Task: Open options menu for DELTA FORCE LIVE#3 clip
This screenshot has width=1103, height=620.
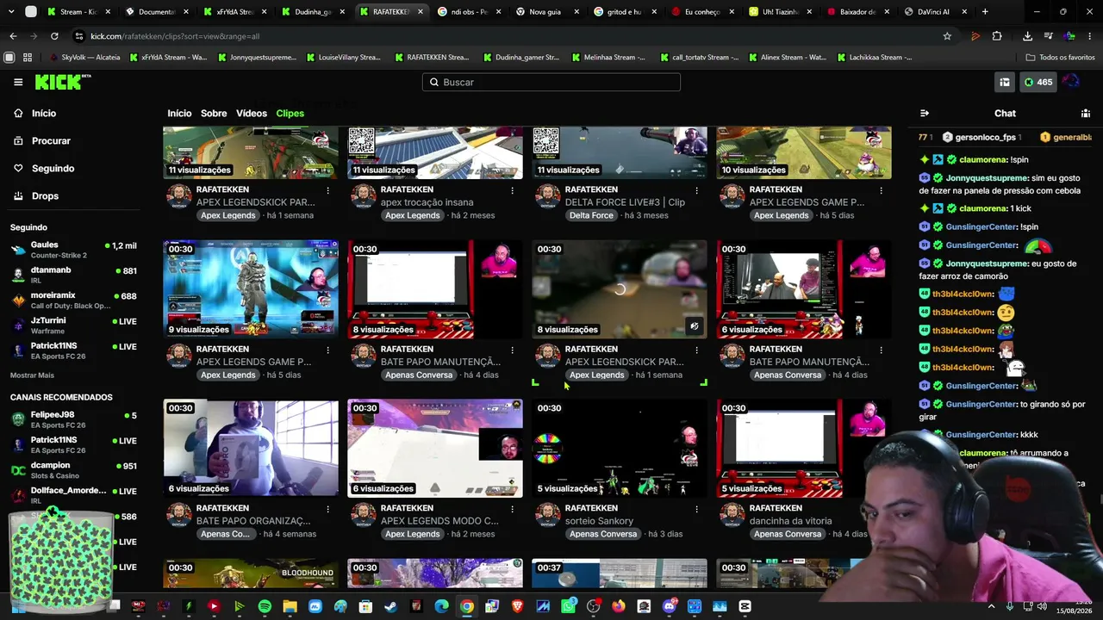Action: point(697,190)
